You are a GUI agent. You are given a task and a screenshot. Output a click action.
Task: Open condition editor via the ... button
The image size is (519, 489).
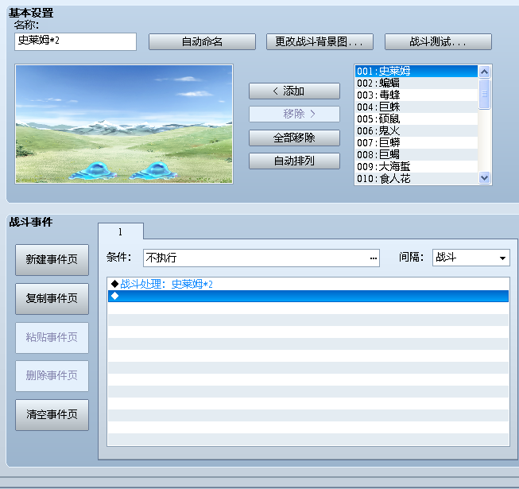[x=374, y=258]
